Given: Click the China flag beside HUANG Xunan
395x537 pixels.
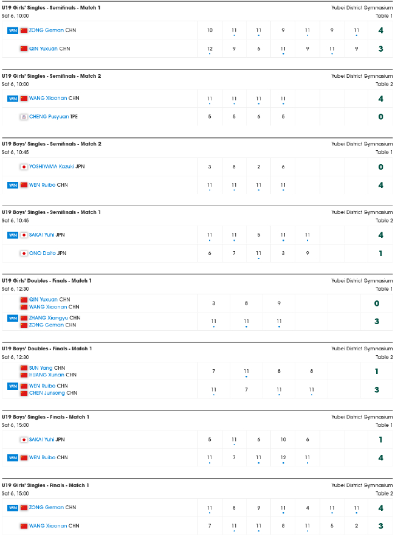Looking at the screenshot, I should point(24,375).
